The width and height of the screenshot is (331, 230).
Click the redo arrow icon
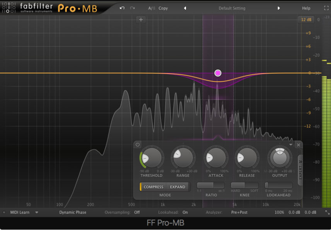coord(132,8)
